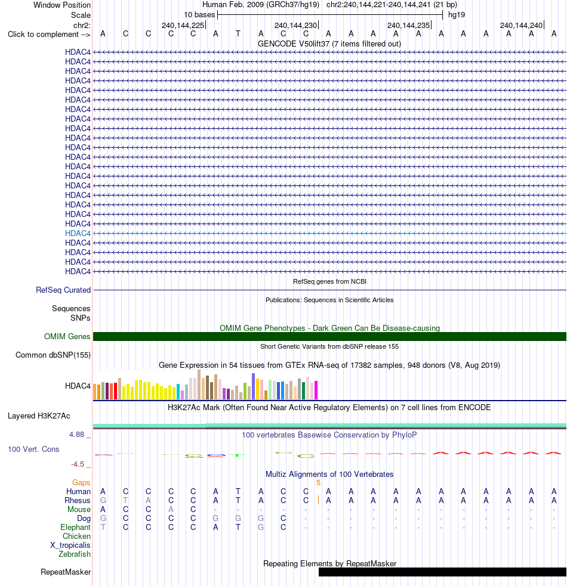Open 'Short Genetic Variants from dbSNP release 155' title
This screenshot has height=586, width=567.
pyautogui.click(x=329, y=346)
